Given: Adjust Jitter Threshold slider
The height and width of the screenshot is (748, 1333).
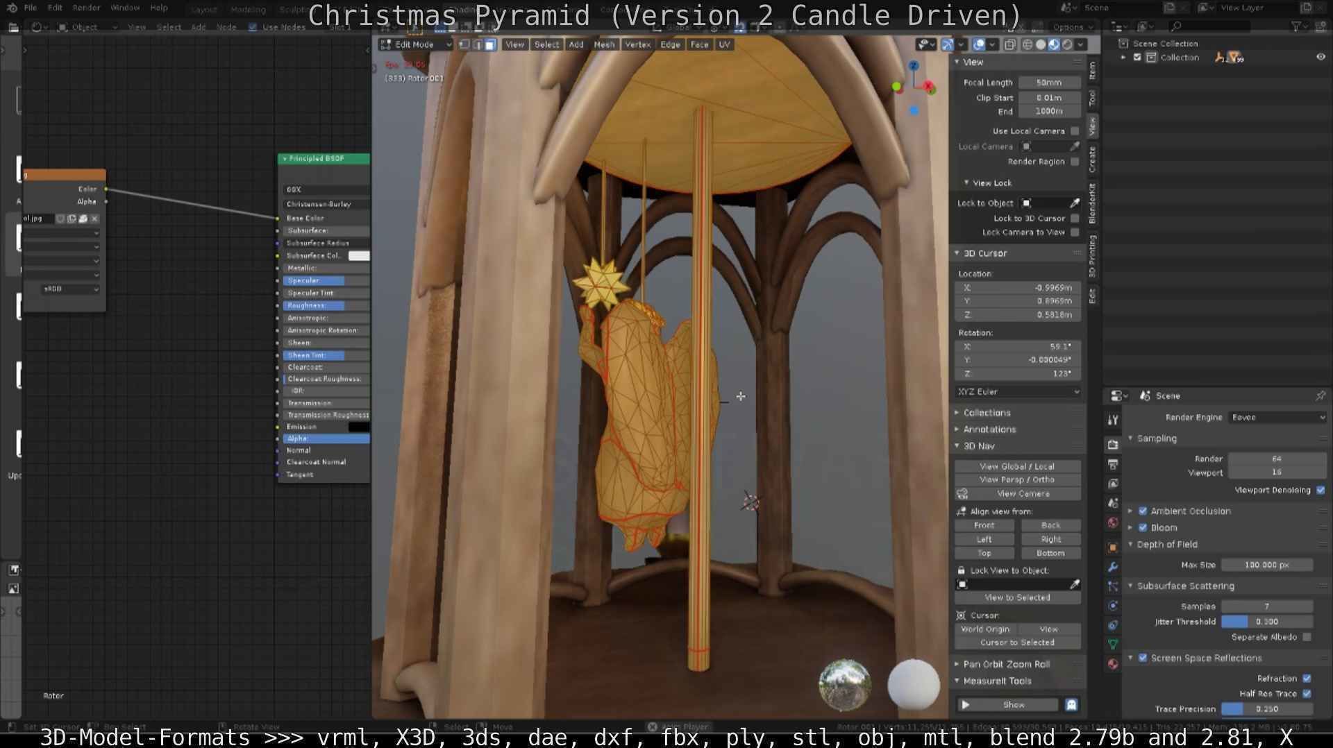Looking at the screenshot, I should tap(1267, 622).
